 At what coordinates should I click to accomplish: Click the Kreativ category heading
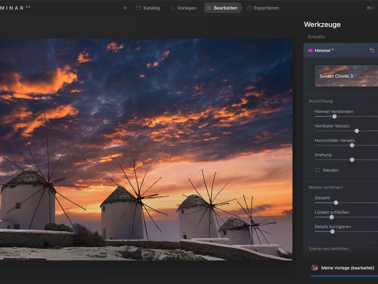pos(316,37)
